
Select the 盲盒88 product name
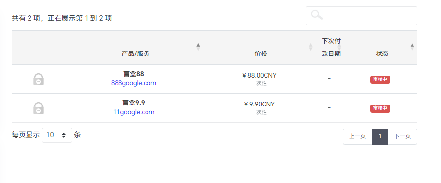(134, 74)
